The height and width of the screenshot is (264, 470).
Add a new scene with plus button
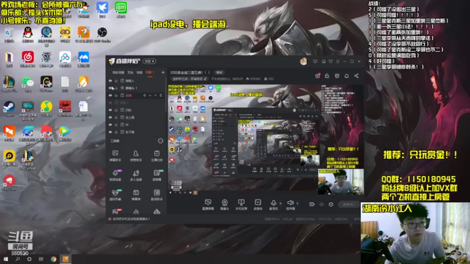click(x=163, y=72)
